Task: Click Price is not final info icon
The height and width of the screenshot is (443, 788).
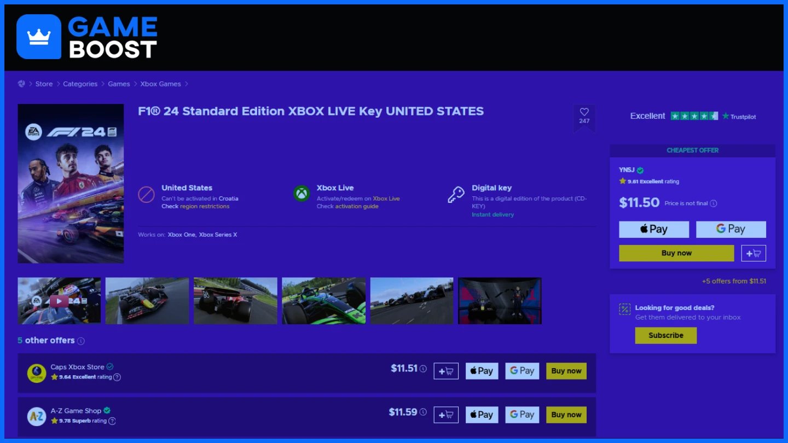Action: click(714, 203)
